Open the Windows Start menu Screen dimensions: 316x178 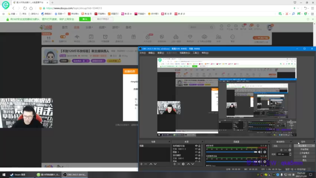4,175
